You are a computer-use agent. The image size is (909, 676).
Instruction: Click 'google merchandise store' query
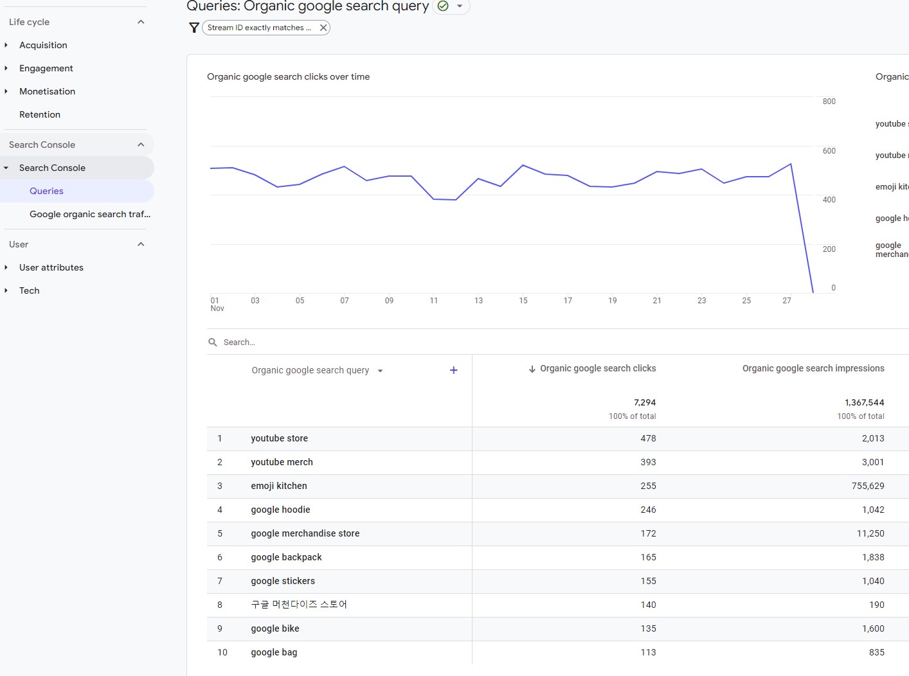(x=305, y=533)
